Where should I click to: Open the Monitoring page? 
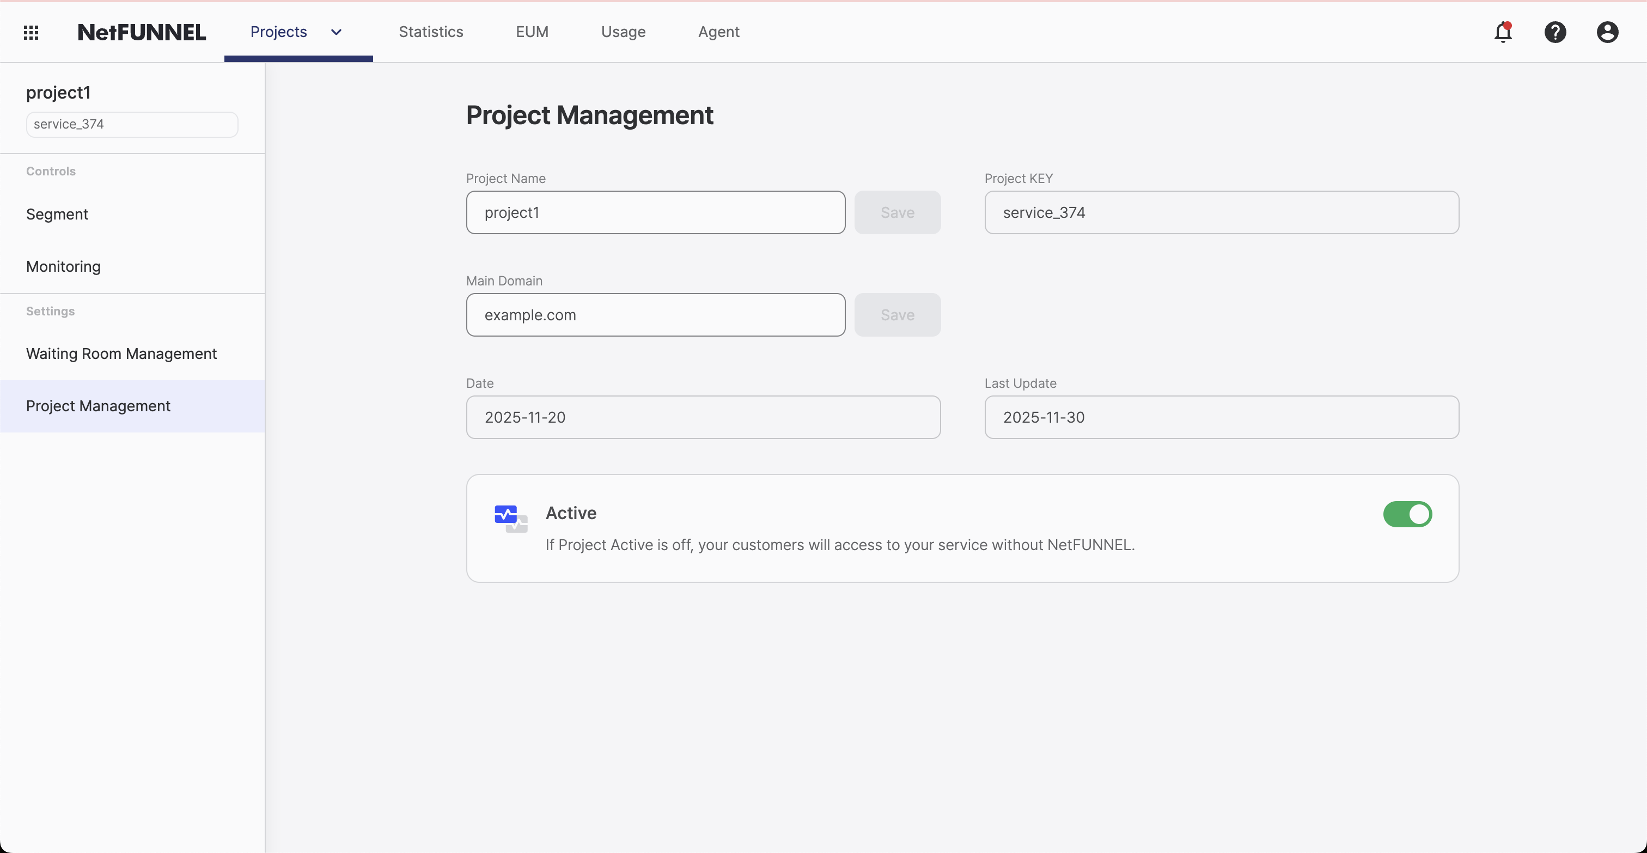(x=63, y=266)
